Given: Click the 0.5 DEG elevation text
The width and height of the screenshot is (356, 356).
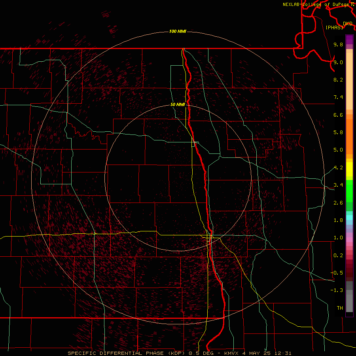Looking at the screenshot, I should coord(201,353).
